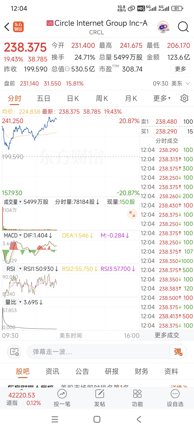Open the search magnifier icon
The image size is (194, 431).
click(183, 27)
